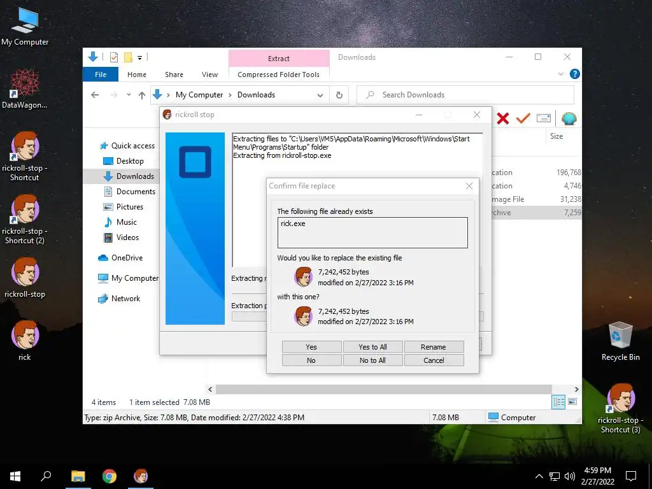Screen dimensions: 652x489
Task: Click the New Folder quick access icon
Action: pos(128,57)
